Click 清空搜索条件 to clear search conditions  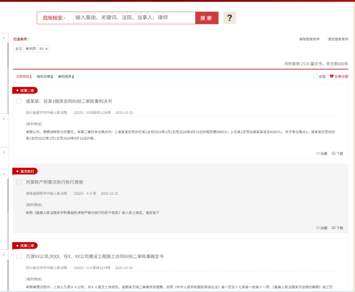pos(338,39)
